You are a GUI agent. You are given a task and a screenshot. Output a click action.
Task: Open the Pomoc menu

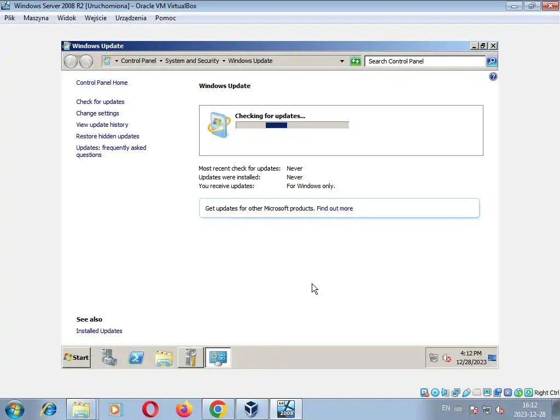165,18
